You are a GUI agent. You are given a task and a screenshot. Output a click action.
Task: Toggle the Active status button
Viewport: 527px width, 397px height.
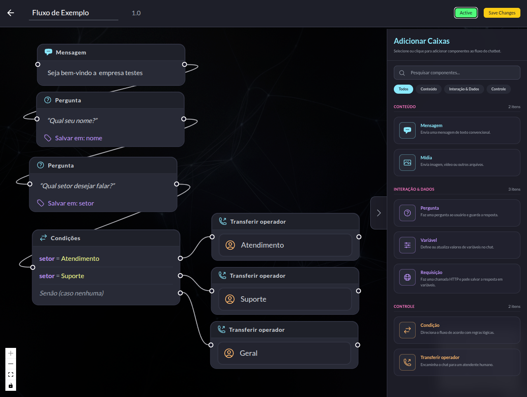(x=466, y=13)
